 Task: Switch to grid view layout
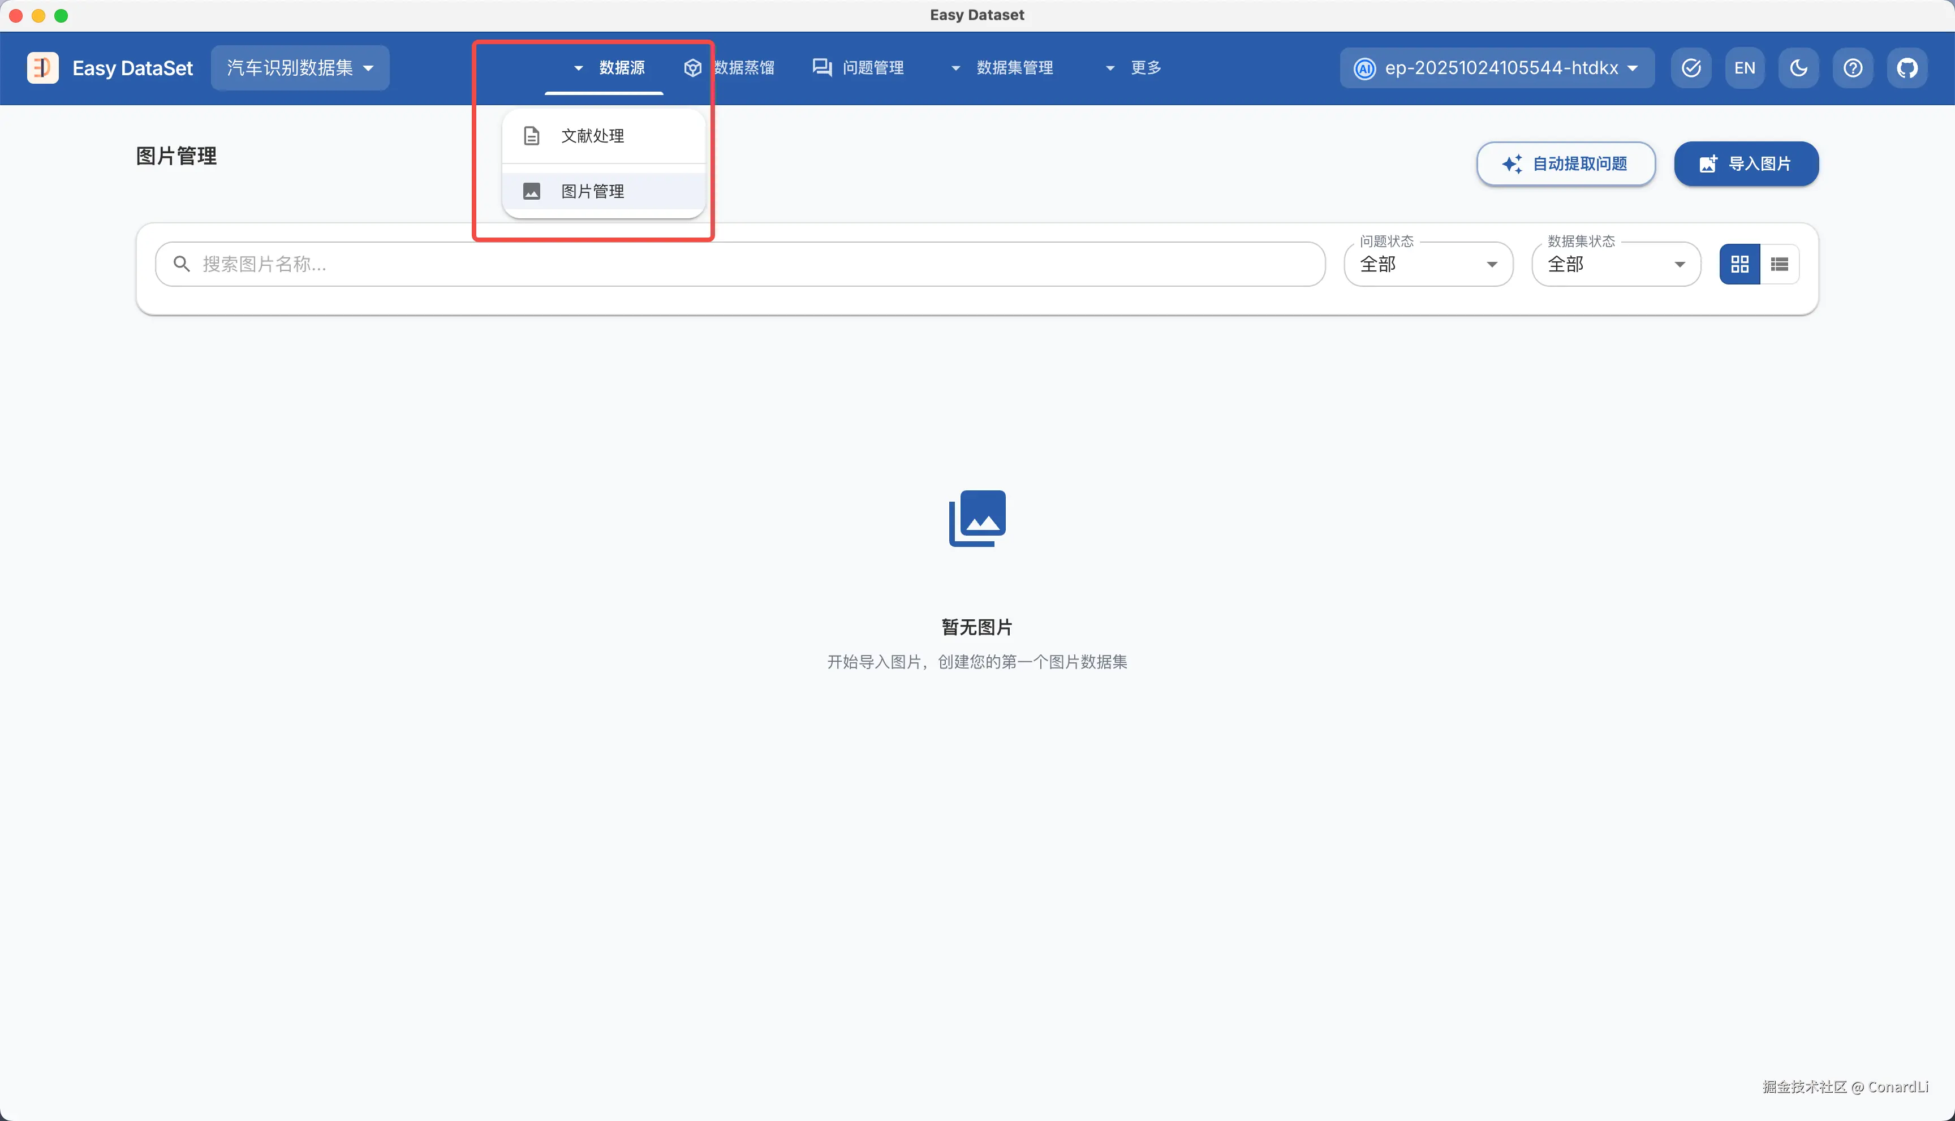tap(1739, 264)
